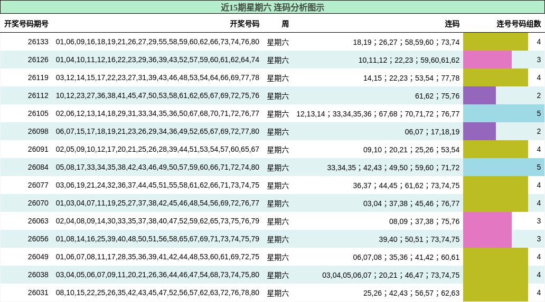Select issue number 26084

pos(38,168)
